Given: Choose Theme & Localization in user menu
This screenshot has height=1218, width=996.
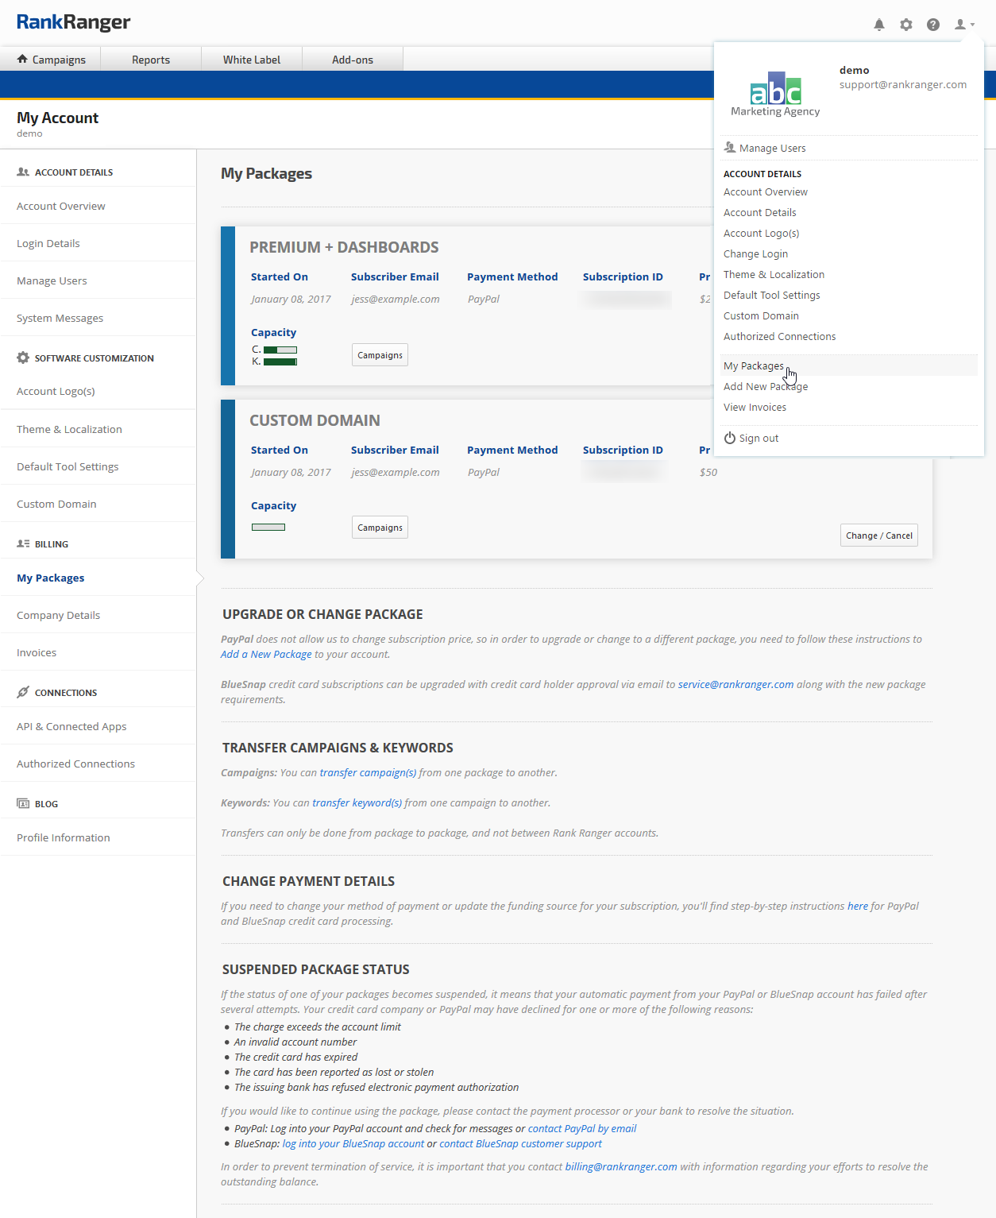Looking at the screenshot, I should [x=774, y=275].
